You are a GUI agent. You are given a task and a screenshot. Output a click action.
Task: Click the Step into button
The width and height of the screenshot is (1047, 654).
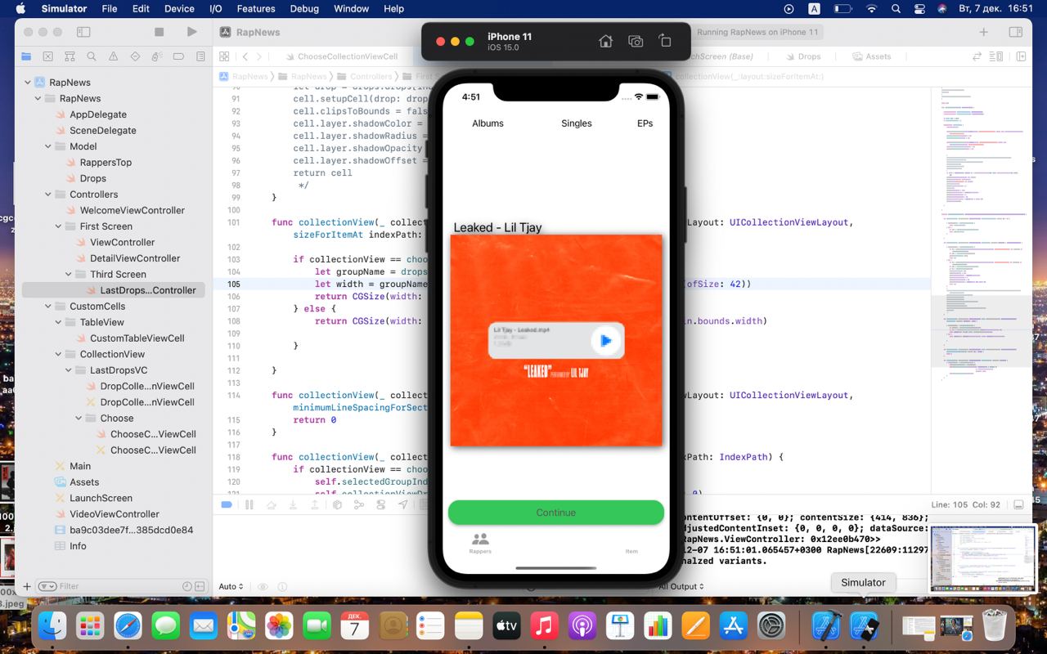coord(293,505)
